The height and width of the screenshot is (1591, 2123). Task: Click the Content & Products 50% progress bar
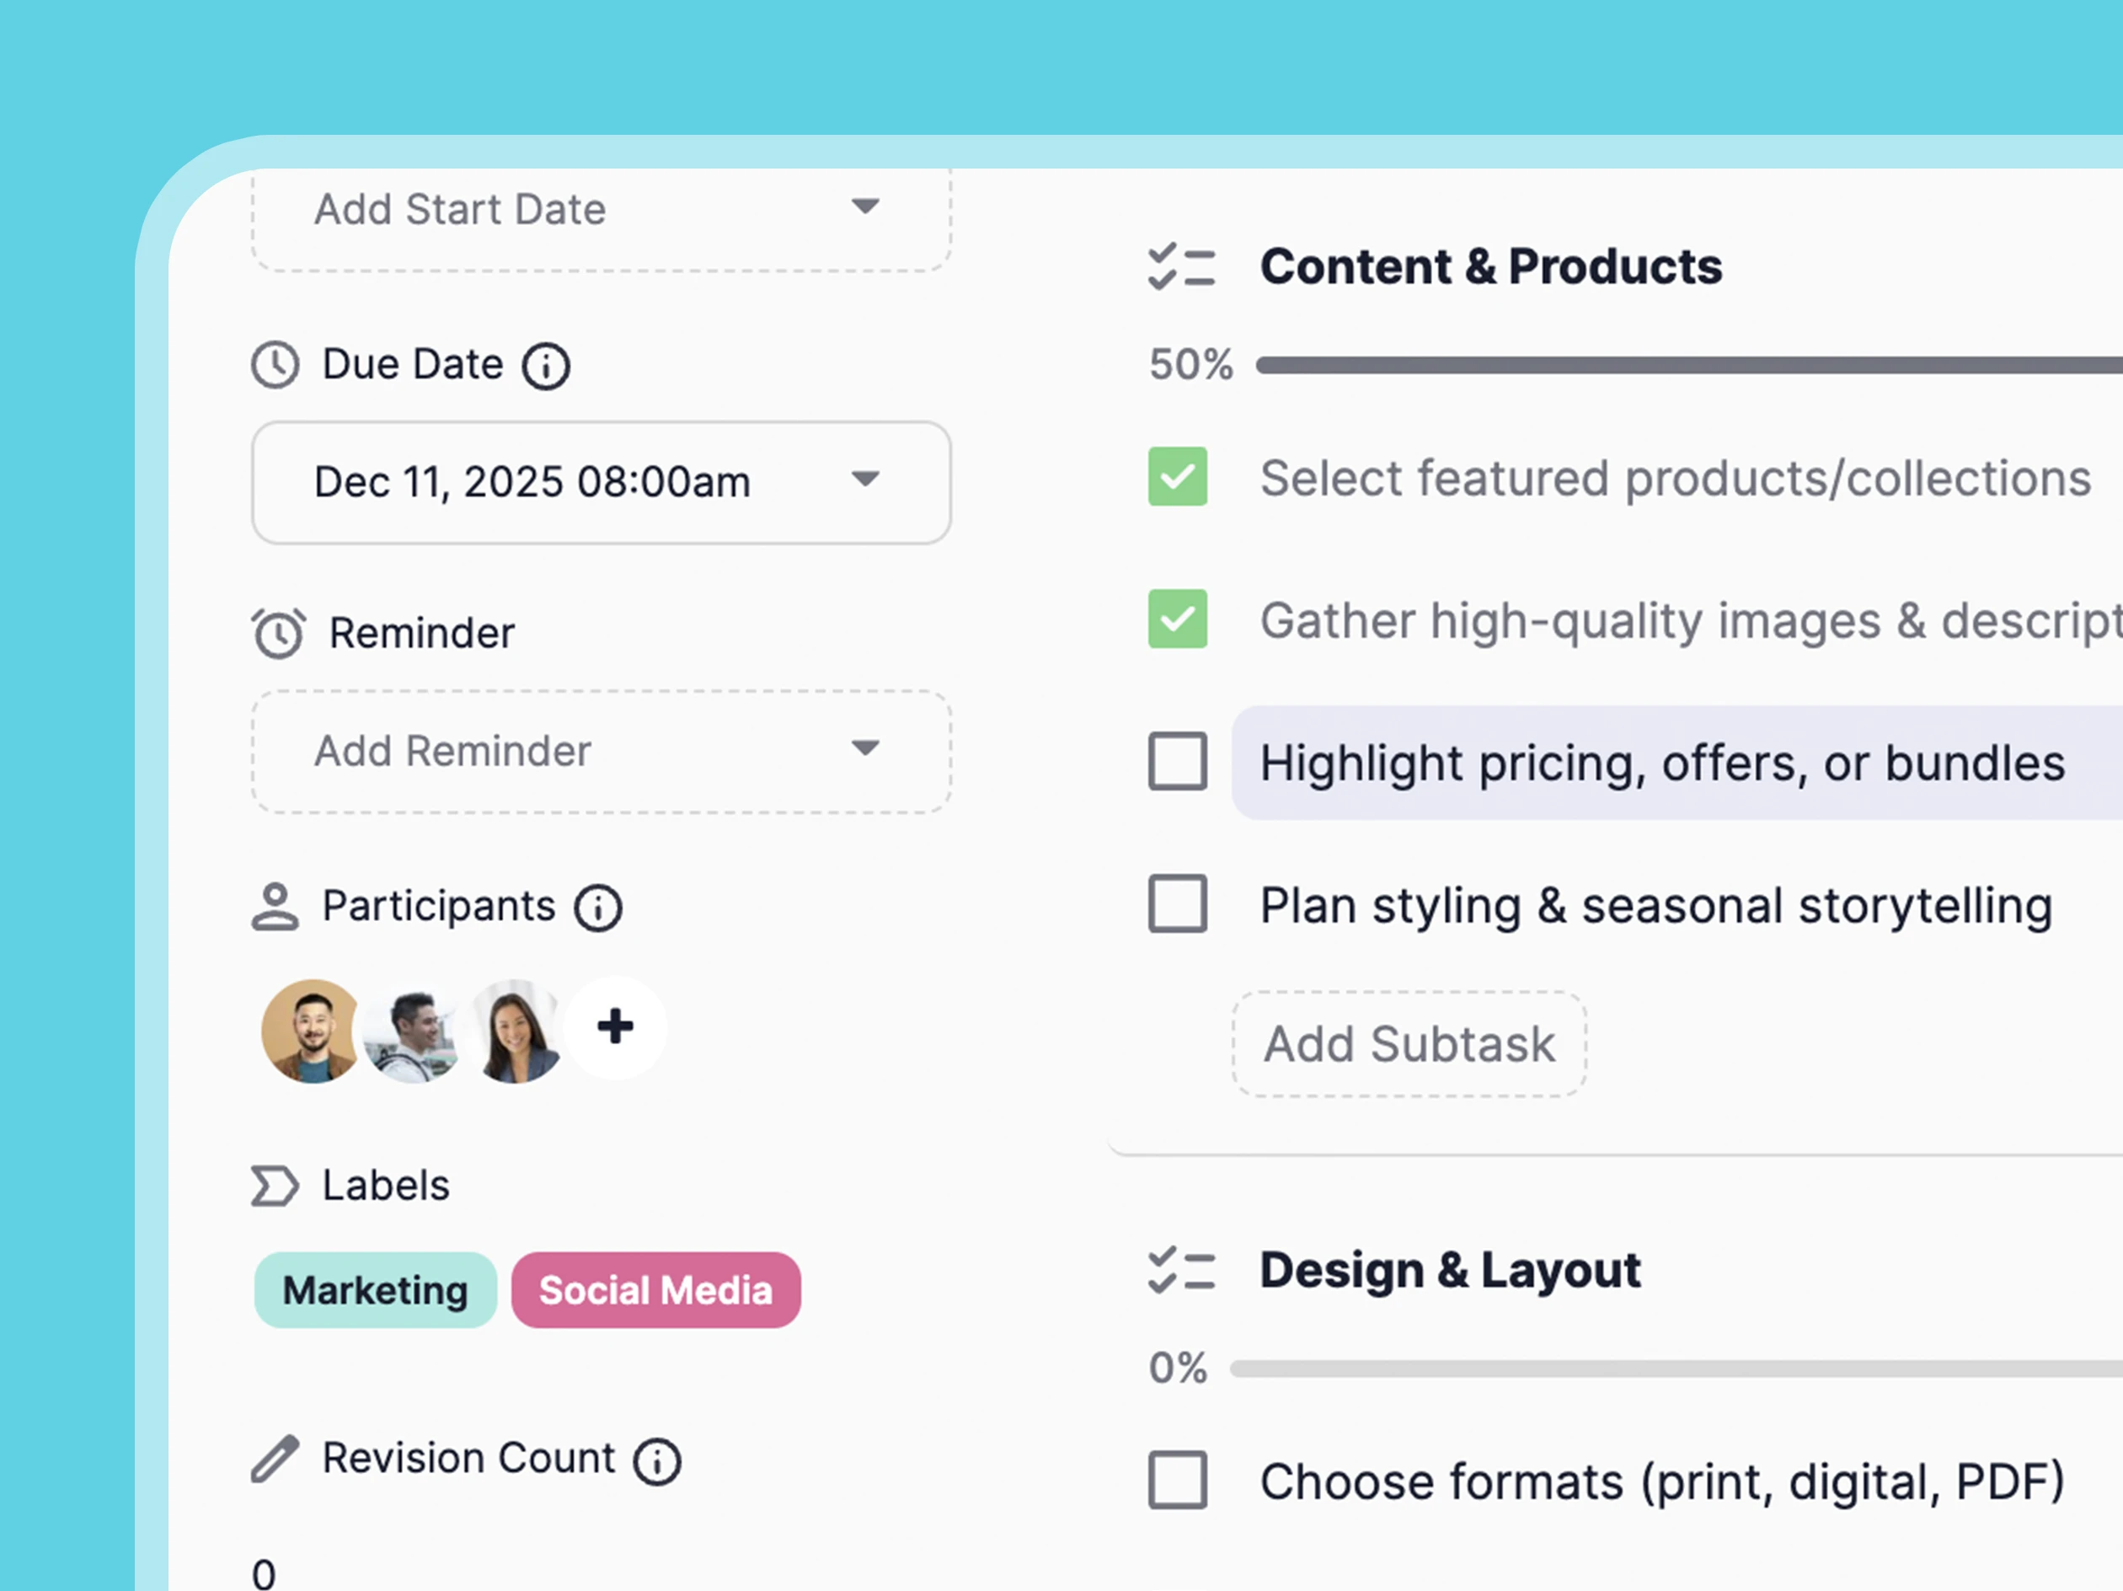pos(1680,363)
